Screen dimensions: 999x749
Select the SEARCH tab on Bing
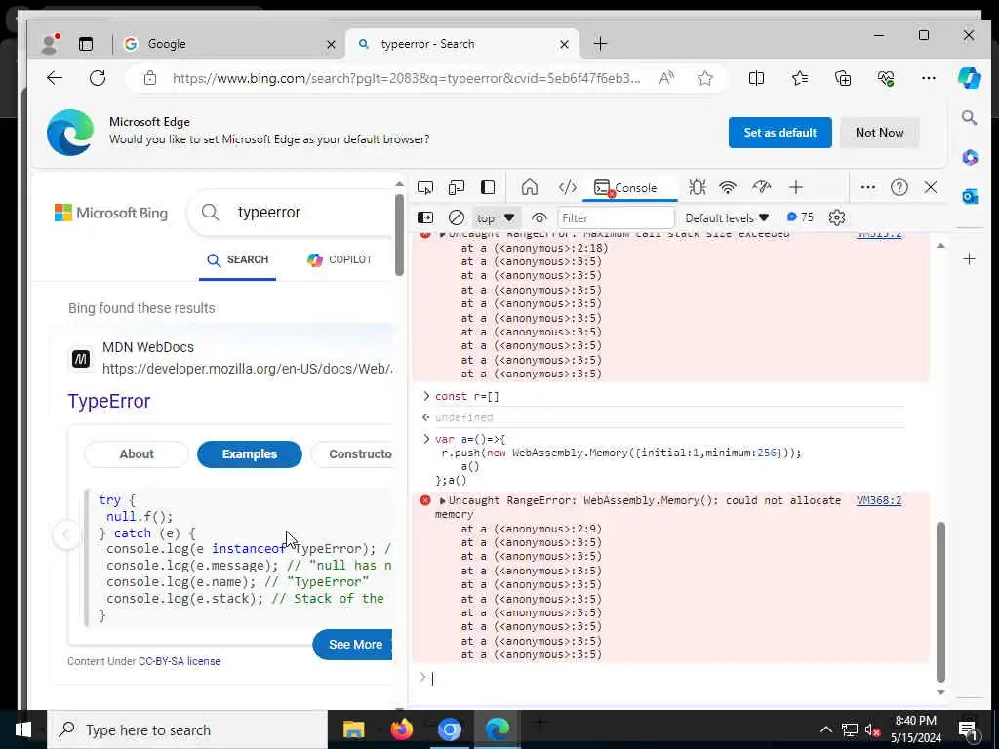(x=238, y=259)
